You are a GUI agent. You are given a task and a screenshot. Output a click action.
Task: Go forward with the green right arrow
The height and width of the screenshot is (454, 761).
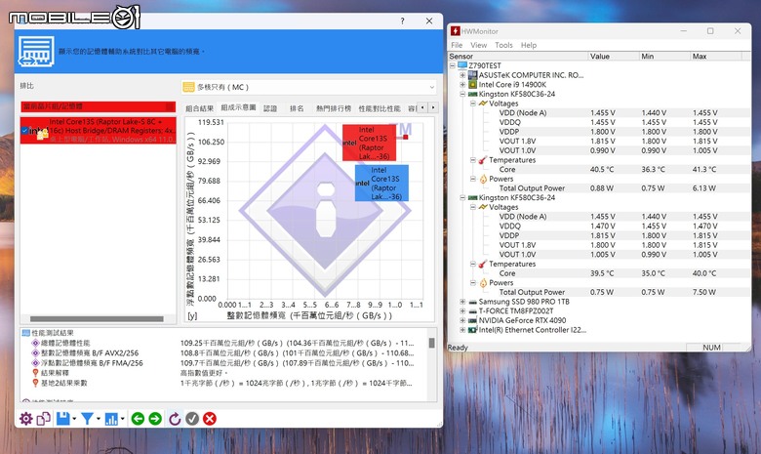[155, 419]
